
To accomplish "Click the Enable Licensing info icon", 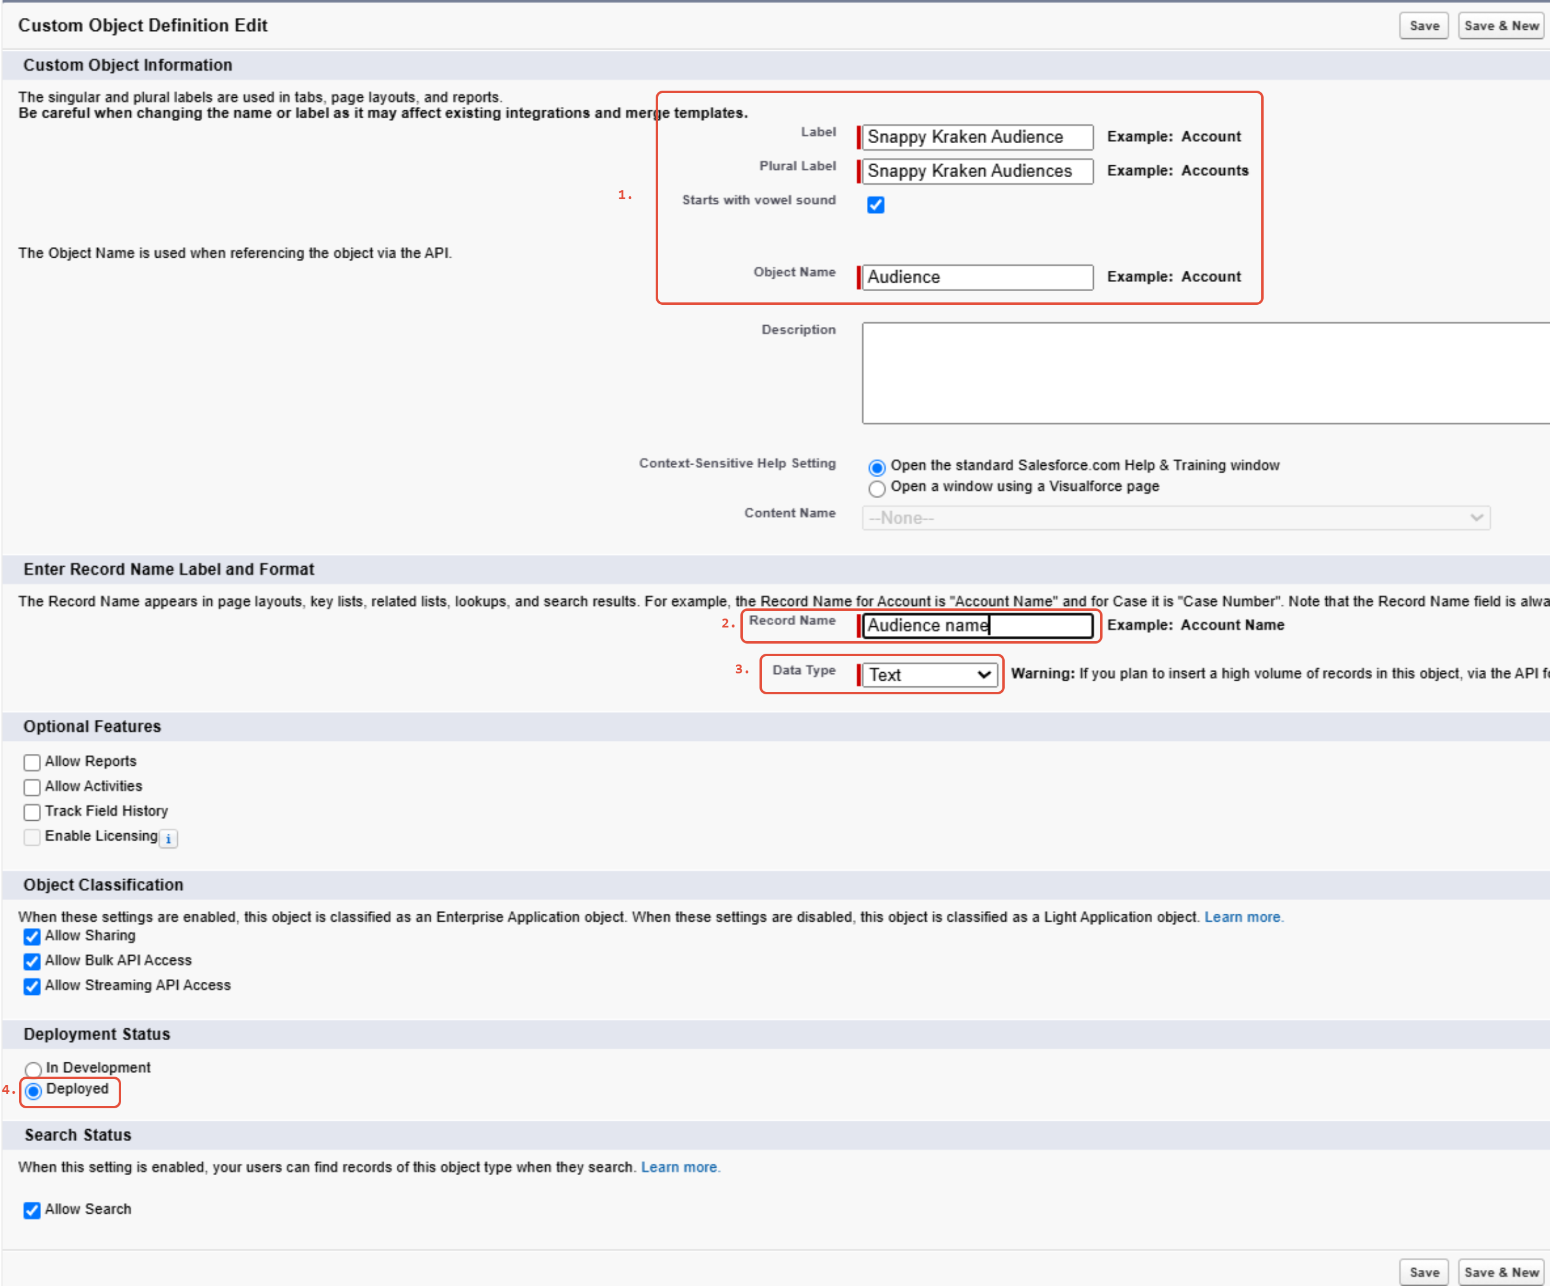I will (x=168, y=839).
